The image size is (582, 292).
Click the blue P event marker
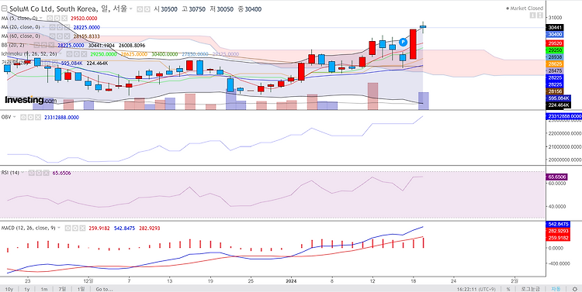pyautogui.click(x=403, y=43)
